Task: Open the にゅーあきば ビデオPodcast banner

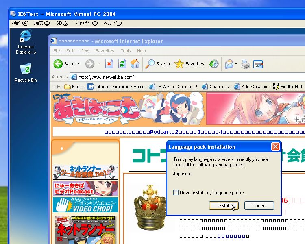Action: tap(85, 189)
